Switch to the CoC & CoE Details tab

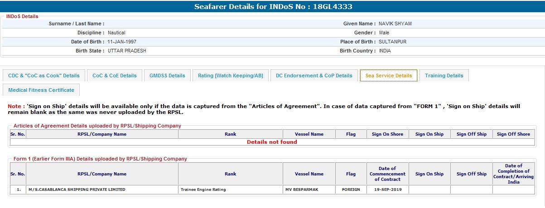point(114,76)
